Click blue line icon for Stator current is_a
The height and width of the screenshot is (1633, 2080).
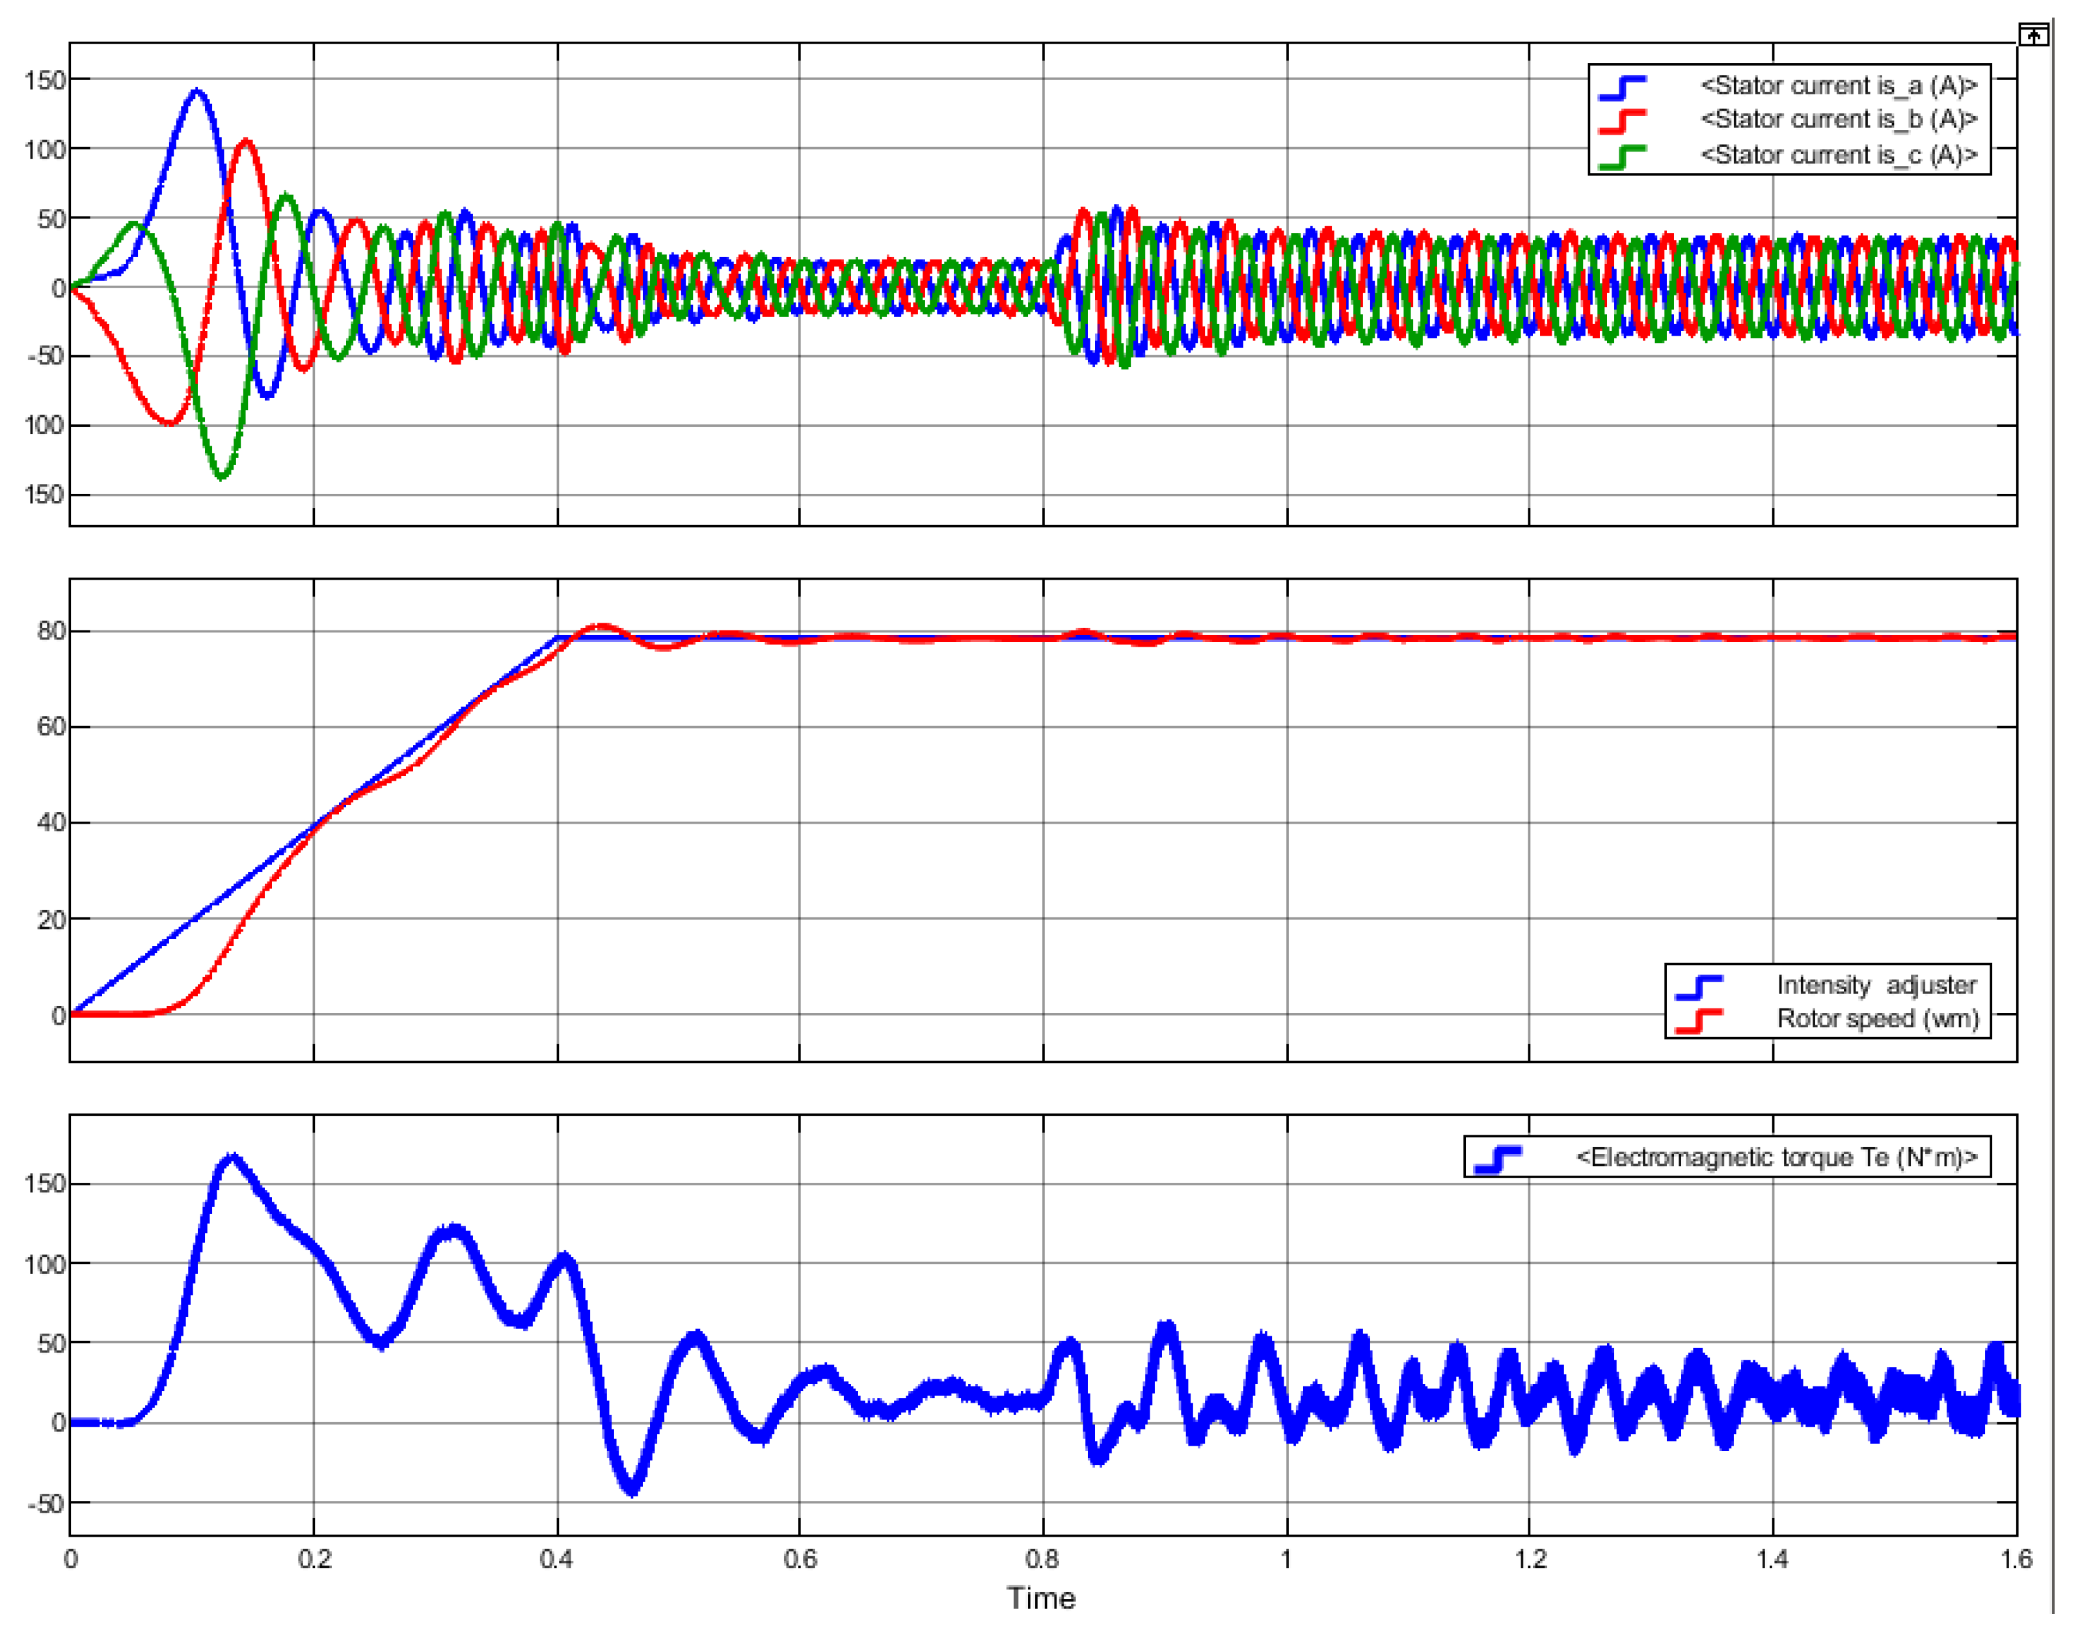(1622, 87)
